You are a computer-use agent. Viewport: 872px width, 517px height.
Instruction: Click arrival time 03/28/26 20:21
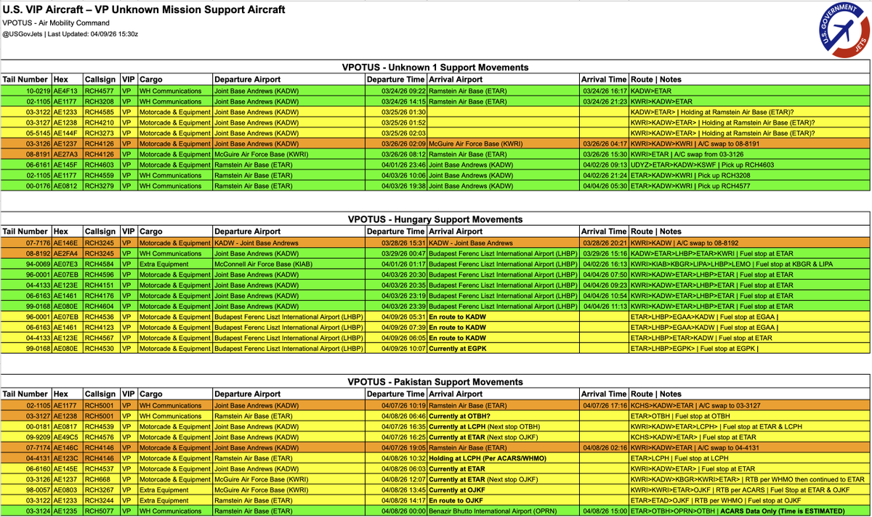click(x=604, y=243)
